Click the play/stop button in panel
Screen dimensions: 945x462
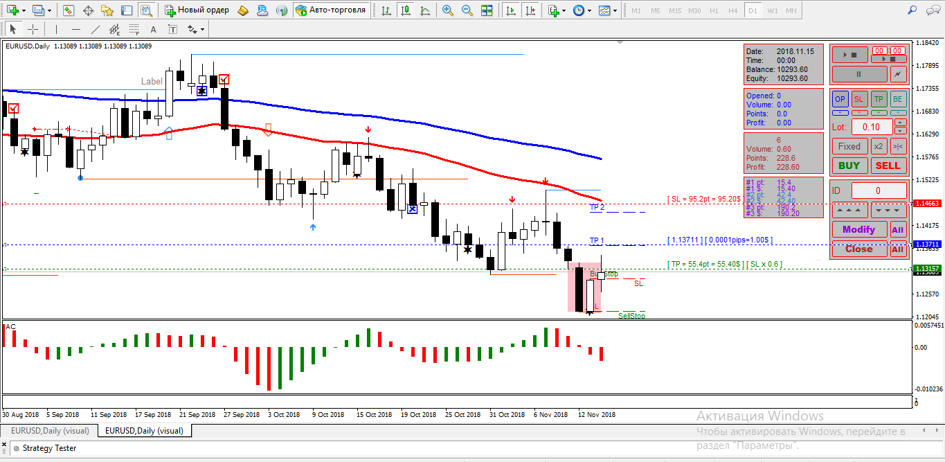pyautogui.click(x=849, y=55)
